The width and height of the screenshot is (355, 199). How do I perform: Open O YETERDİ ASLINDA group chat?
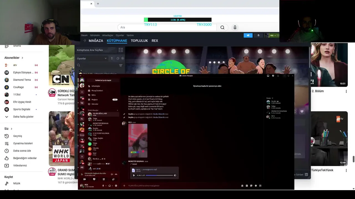click(x=103, y=134)
